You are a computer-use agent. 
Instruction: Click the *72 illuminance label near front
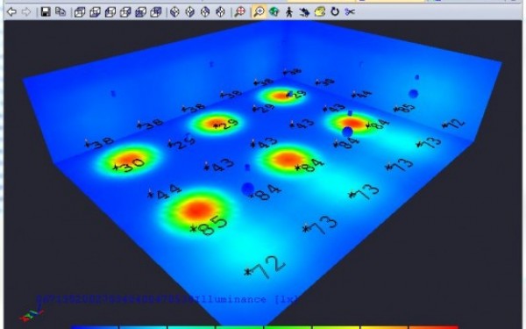265,267
